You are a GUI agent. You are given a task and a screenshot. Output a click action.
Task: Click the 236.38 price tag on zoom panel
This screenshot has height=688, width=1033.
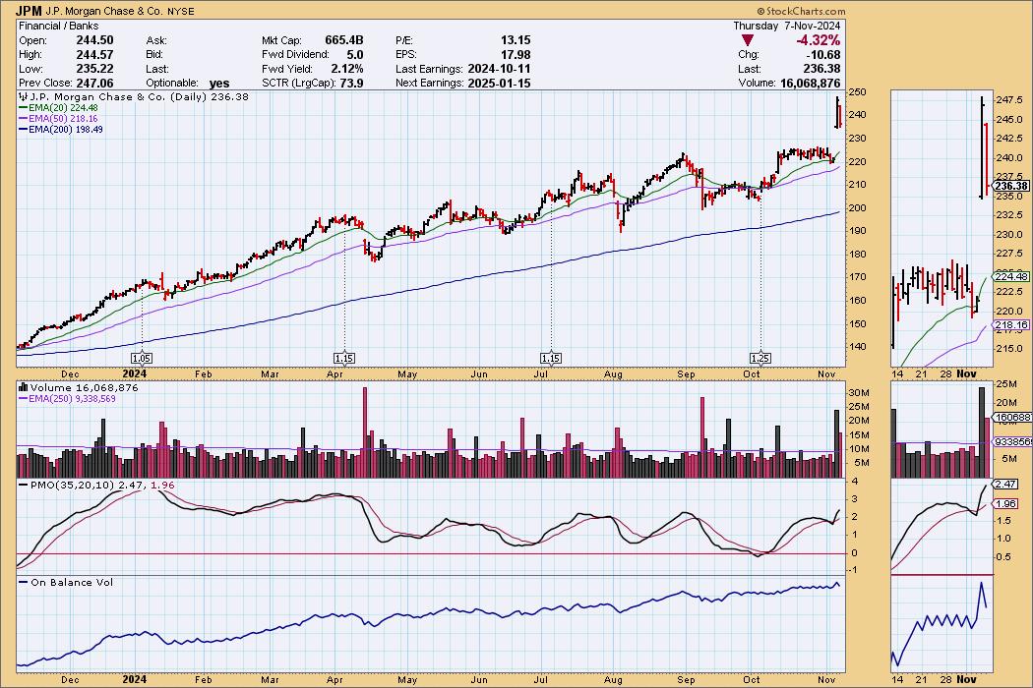click(x=1010, y=187)
